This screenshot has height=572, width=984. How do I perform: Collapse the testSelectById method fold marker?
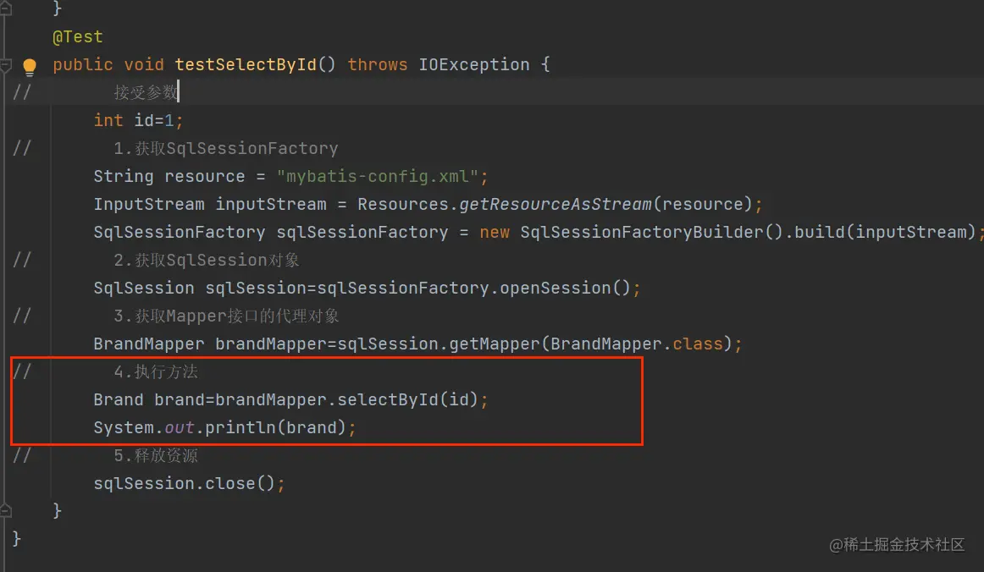(x=6, y=64)
